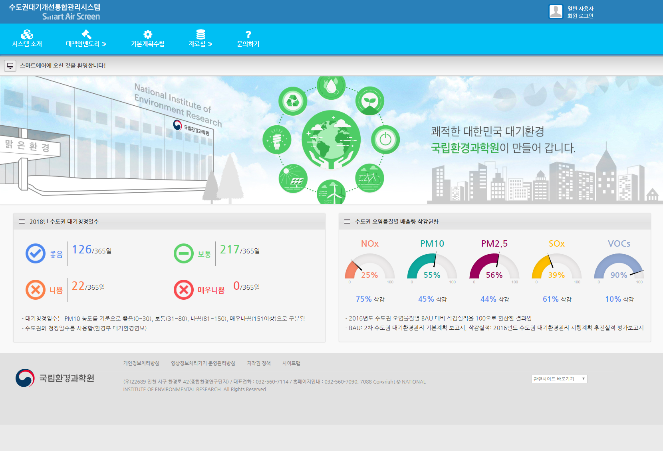Click the user avatar icon in header
The height and width of the screenshot is (451, 663).
tap(556, 12)
